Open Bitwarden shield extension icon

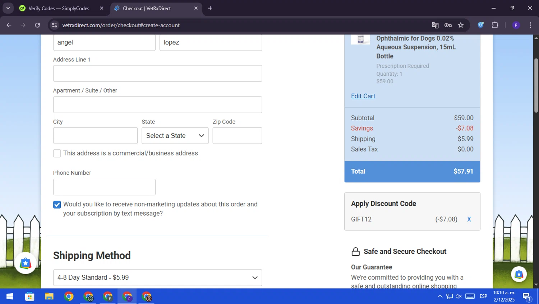point(480,25)
